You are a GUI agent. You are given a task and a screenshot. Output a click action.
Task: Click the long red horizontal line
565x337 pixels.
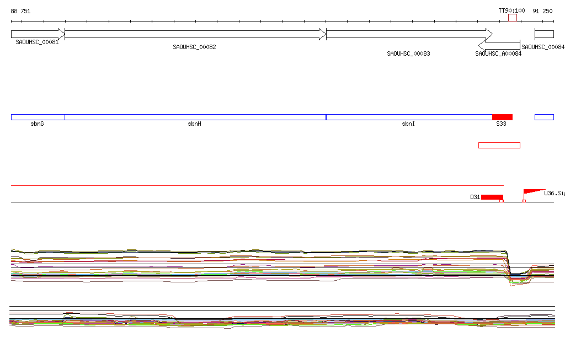tap(257, 186)
